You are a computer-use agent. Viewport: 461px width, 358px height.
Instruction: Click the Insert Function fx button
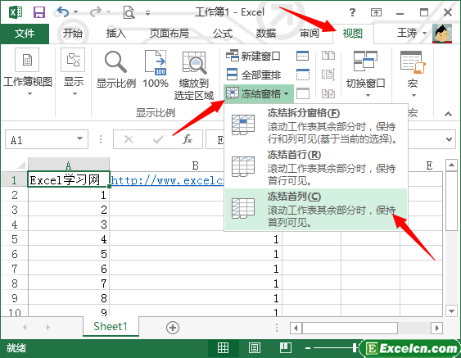point(188,139)
